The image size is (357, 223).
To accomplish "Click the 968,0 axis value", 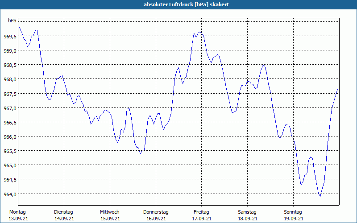I will pyautogui.click(x=10, y=79).
